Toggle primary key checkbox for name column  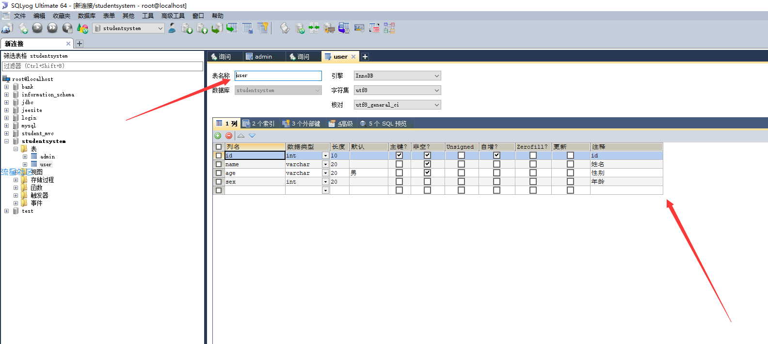click(399, 164)
